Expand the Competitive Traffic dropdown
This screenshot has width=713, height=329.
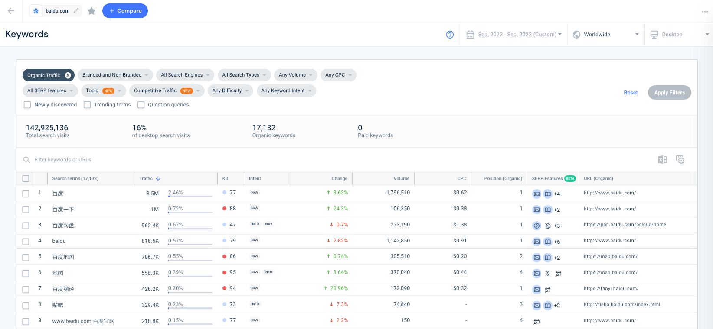[167, 90]
